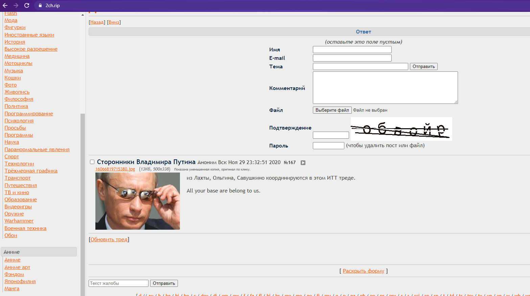530x296 pixels.
Task: Click the Обновить тред link
Action: click(109, 240)
